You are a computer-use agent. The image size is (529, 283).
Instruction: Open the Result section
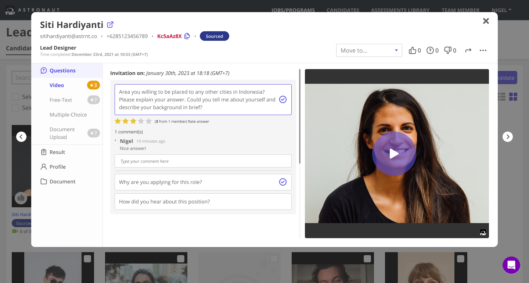coord(57,152)
